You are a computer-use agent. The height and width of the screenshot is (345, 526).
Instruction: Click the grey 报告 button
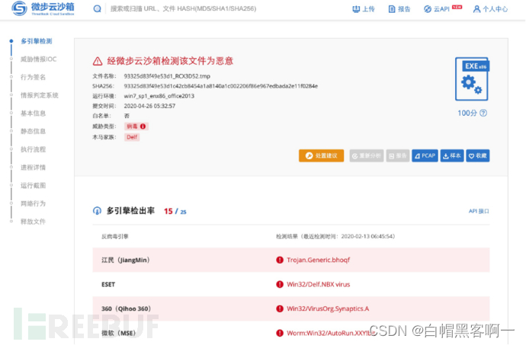(x=397, y=155)
